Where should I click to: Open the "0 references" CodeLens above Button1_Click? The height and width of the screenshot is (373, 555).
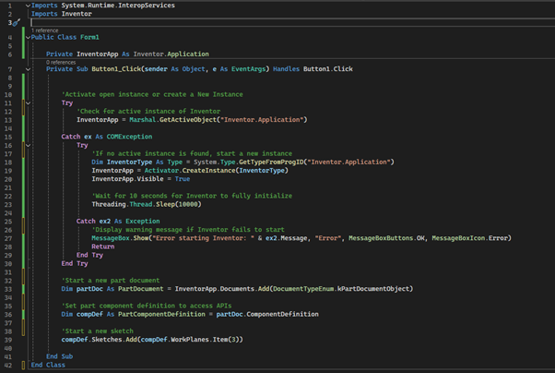[61, 63]
